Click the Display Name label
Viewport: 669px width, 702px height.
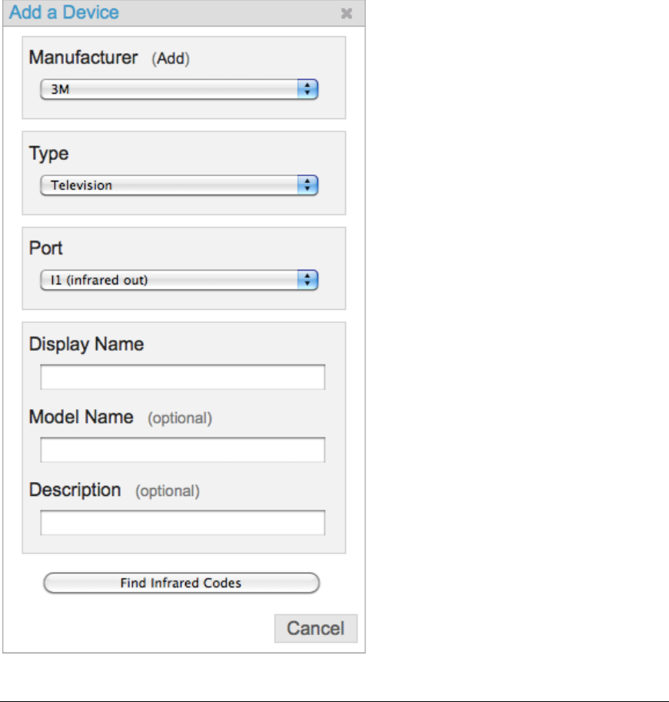point(86,344)
